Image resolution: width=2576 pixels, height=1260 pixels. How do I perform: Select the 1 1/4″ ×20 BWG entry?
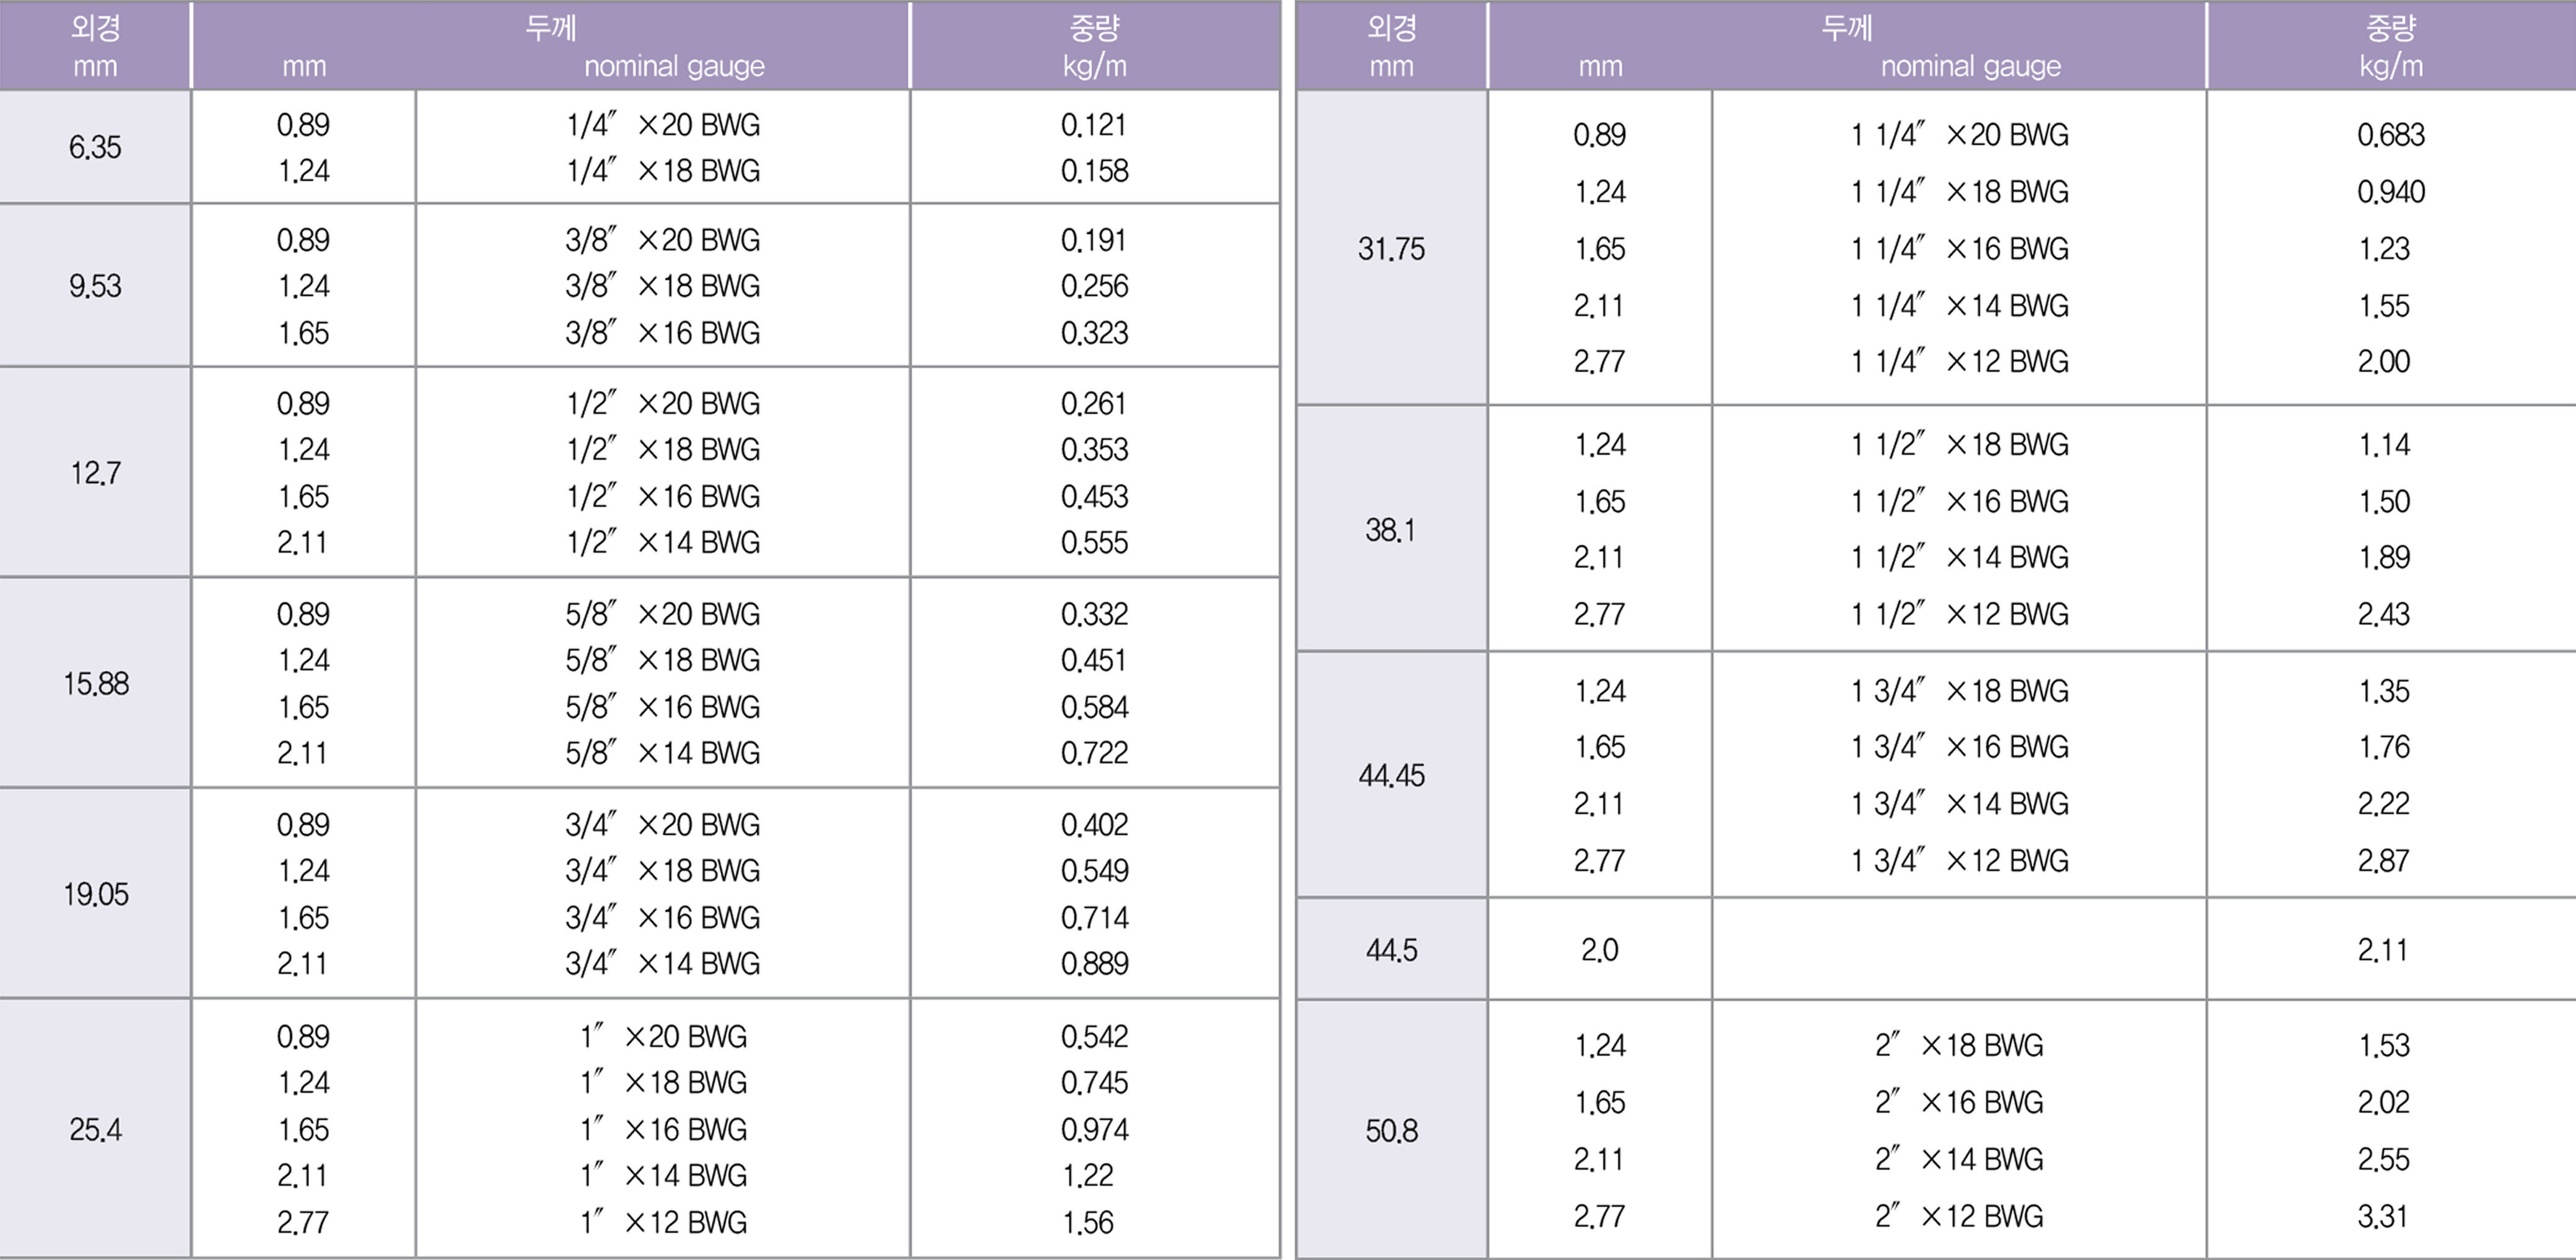1959,134
